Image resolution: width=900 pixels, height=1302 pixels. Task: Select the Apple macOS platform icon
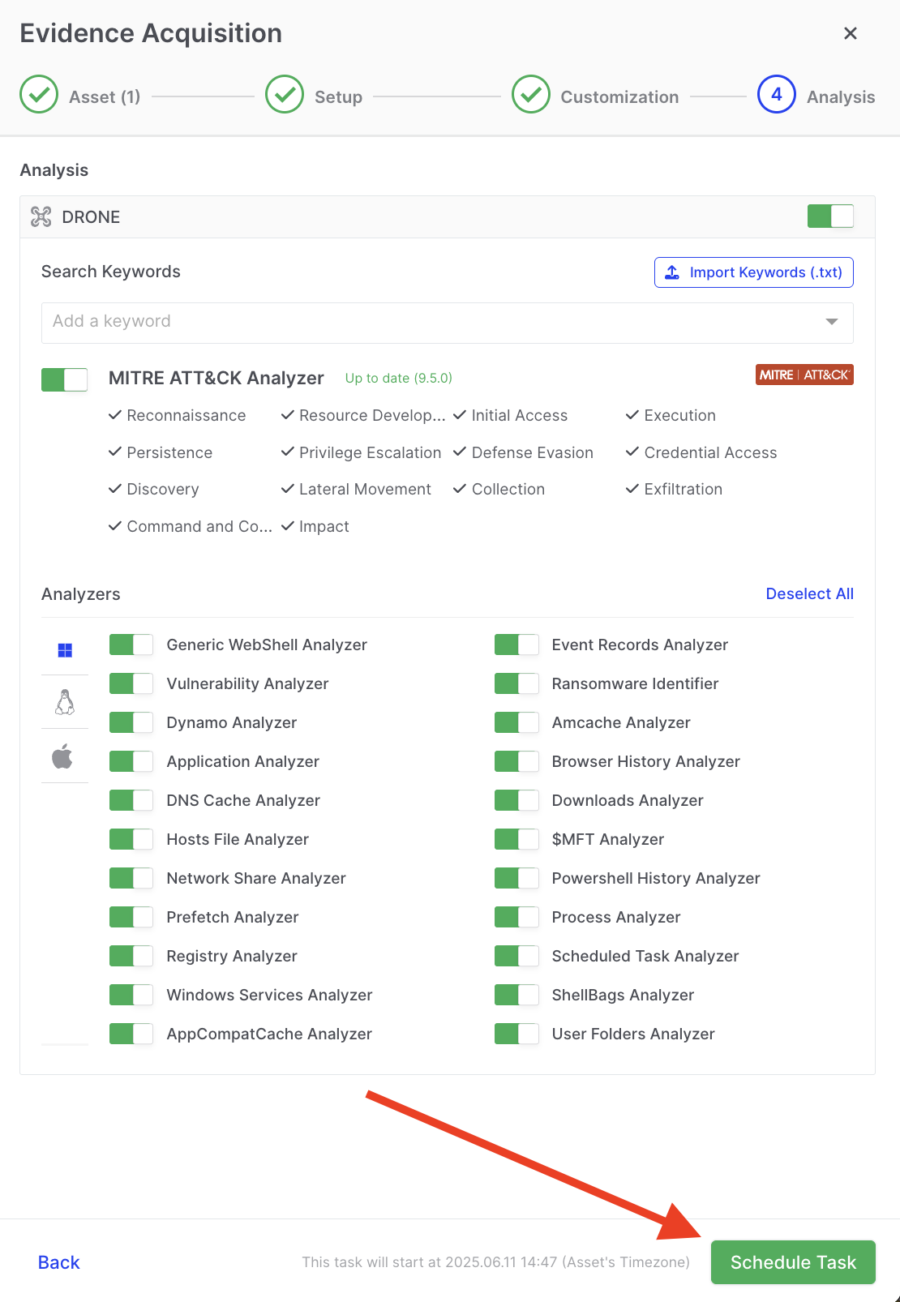click(x=63, y=756)
